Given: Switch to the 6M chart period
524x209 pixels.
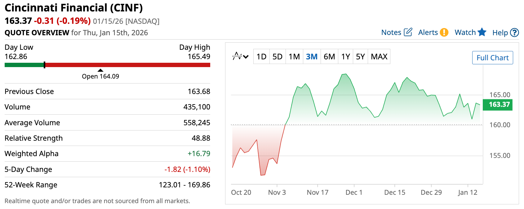Looking at the screenshot, I should (x=329, y=57).
